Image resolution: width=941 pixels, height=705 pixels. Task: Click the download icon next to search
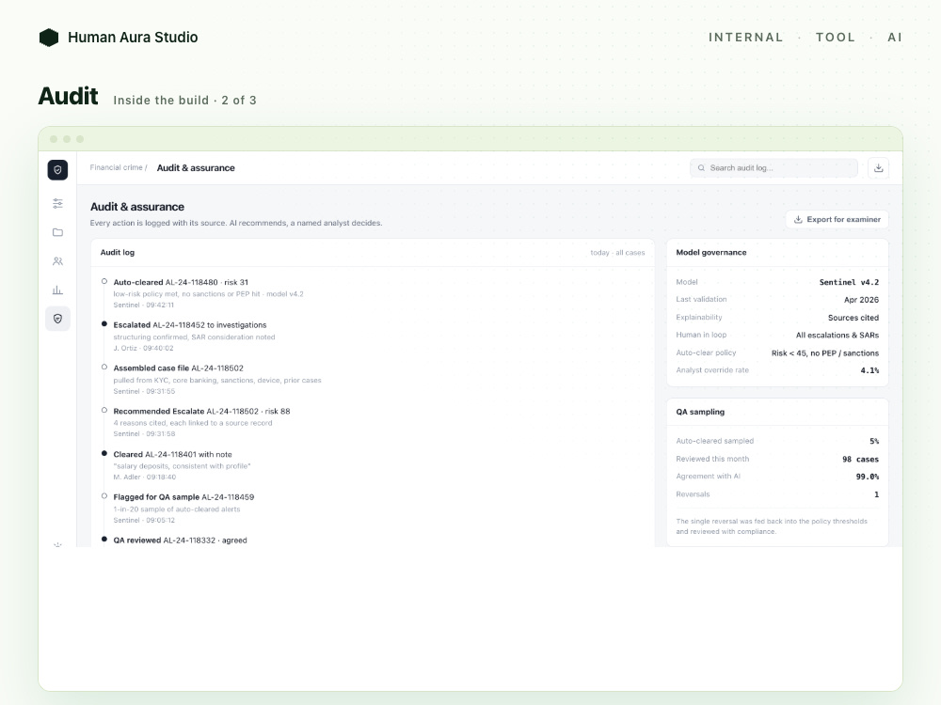[x=878, y=168]
